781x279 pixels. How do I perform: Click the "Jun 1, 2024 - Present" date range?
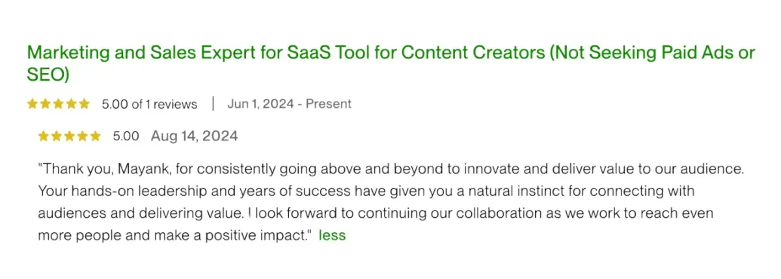pyautogui.click(x=289, y=104)
